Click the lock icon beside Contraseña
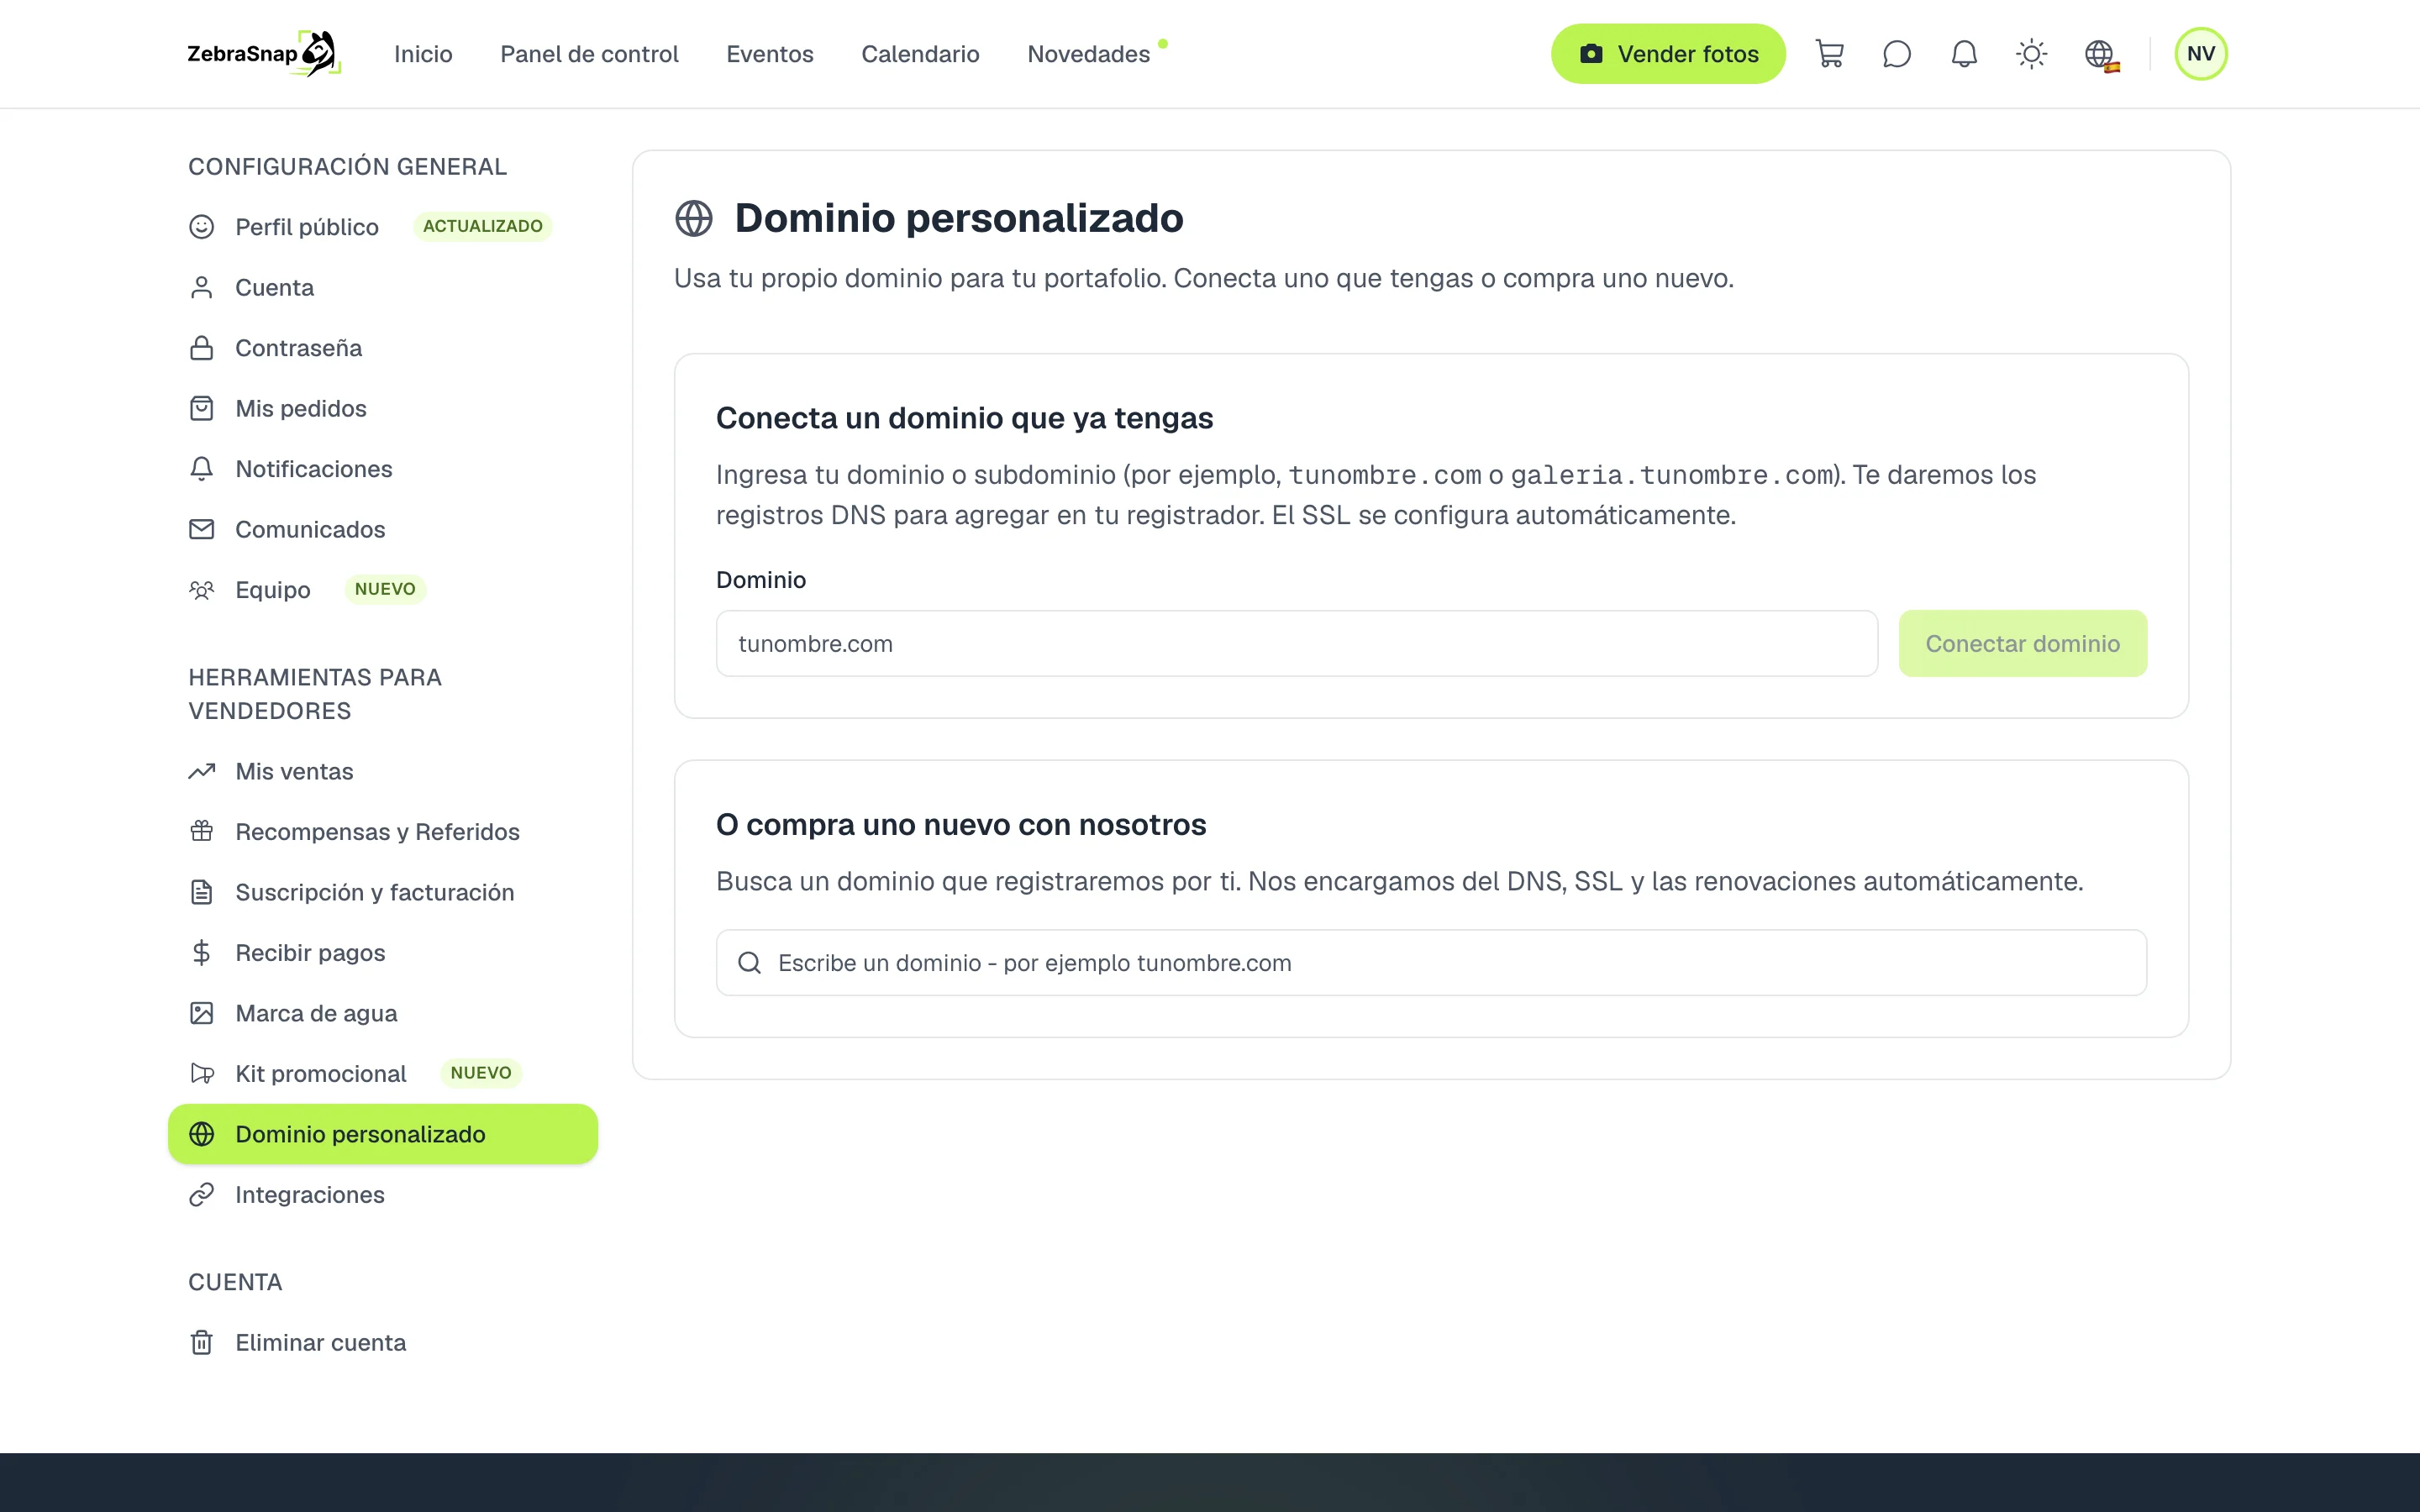Viewport: 2420px width, 1512px height. (x=202, y=348)
